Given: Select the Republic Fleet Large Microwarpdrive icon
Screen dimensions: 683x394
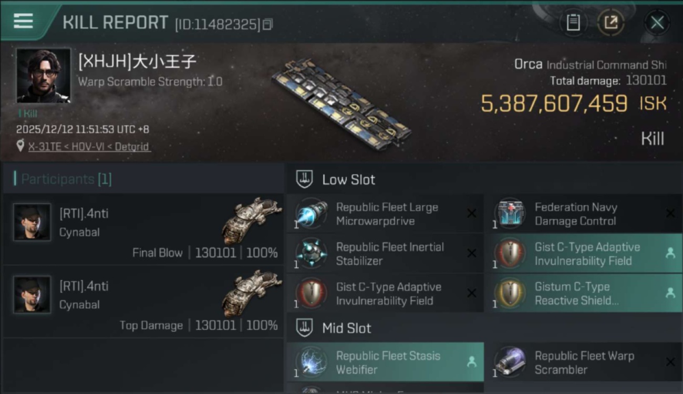Looking at the screenshot, I should [x=312, y=214].
